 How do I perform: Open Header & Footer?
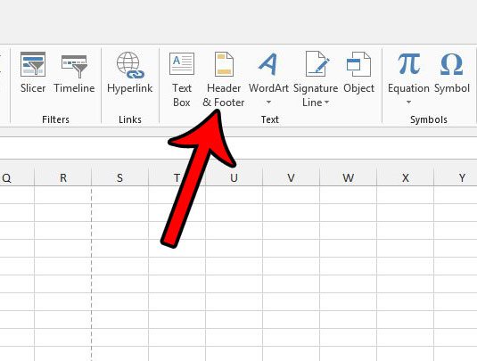(x=224, y=79)
